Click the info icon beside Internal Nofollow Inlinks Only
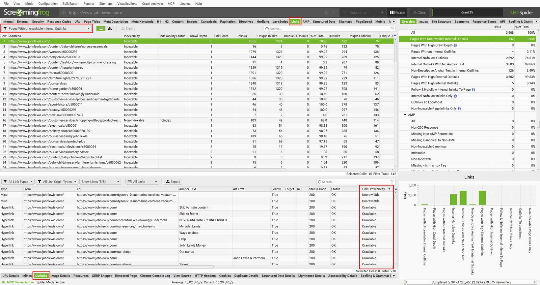540x285 pixels. pyautogui.click(x=455, y=96)
